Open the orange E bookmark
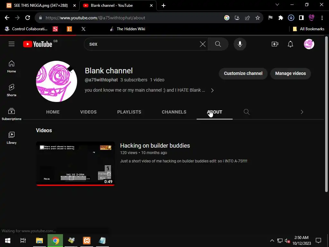Screen dimensions: 329x247 pyautogui.click(x=69, y=29)
